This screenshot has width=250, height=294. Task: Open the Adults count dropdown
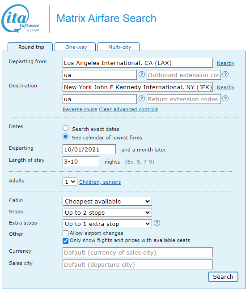70,182
